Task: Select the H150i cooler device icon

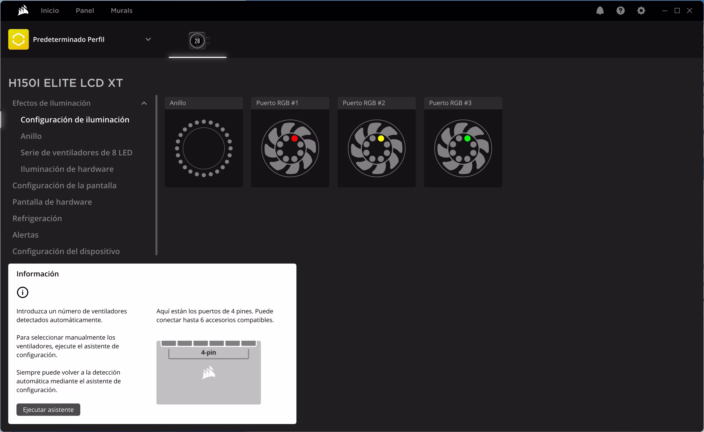Action: tap(197, 41)
